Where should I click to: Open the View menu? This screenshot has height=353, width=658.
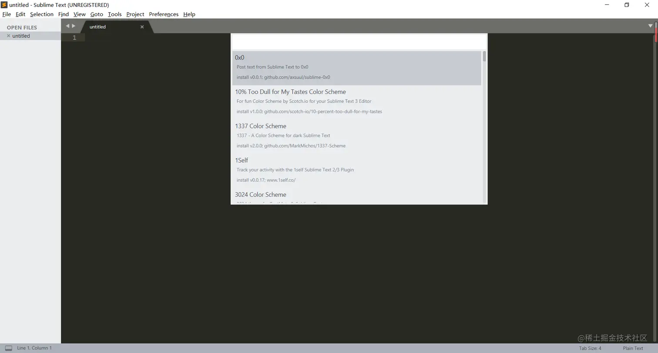click(x=80, y=14)
